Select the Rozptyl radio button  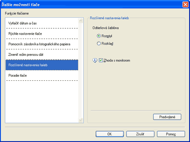[x=99, y=36]
